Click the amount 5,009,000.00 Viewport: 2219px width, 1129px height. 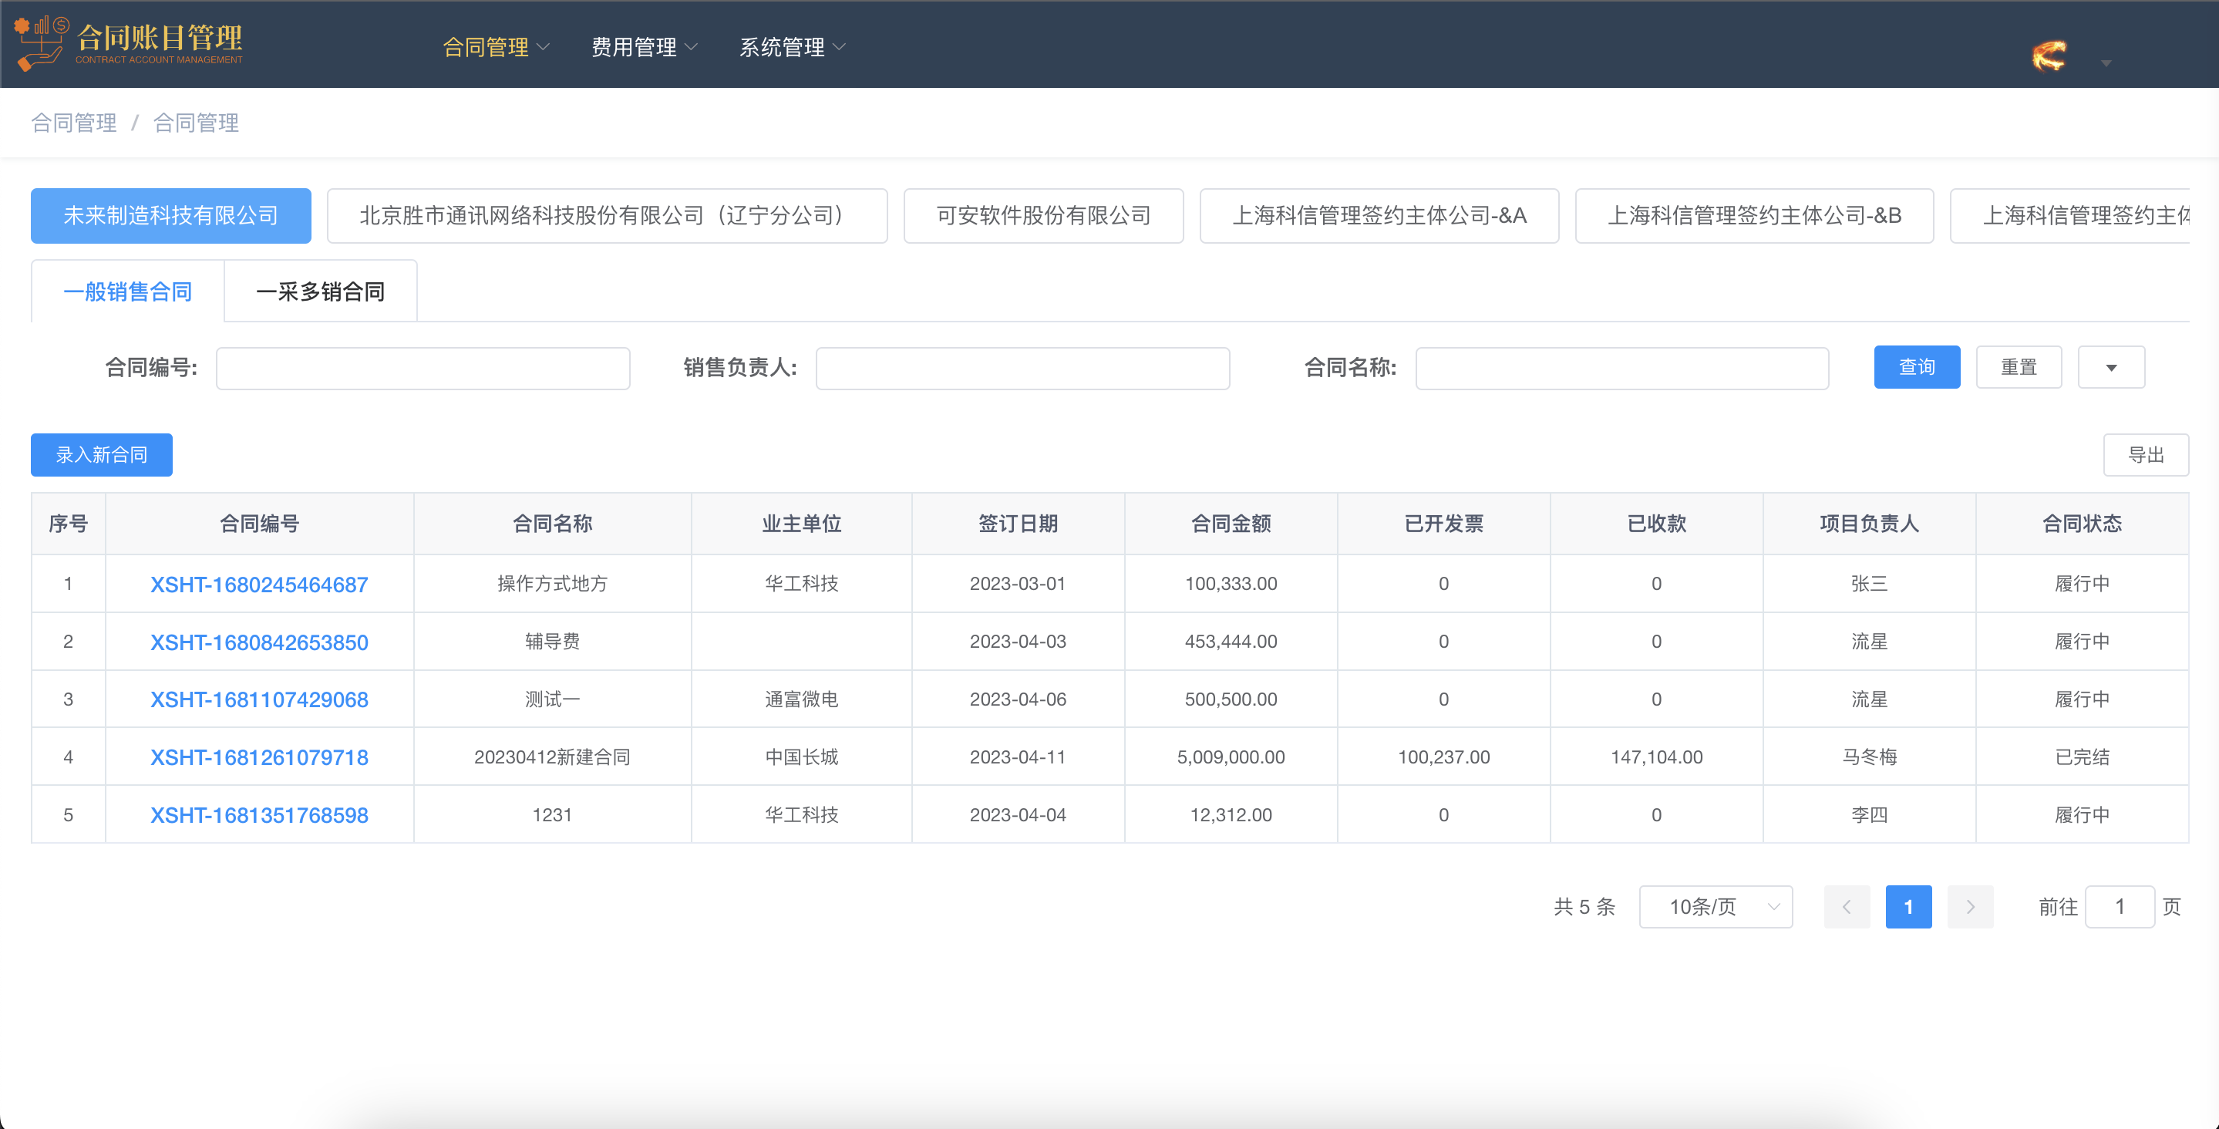pos(1231,757)
